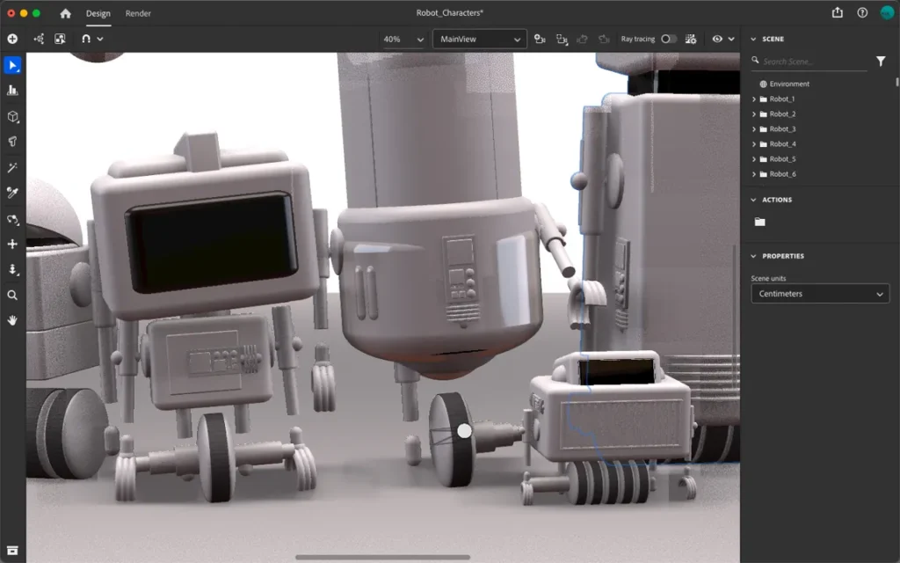900x563 pixels.
Task: Select the Place on surface tool
Action: tap(12, 91)
